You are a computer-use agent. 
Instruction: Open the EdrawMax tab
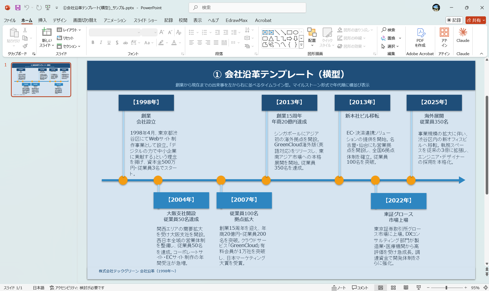[x=236, y=20]
